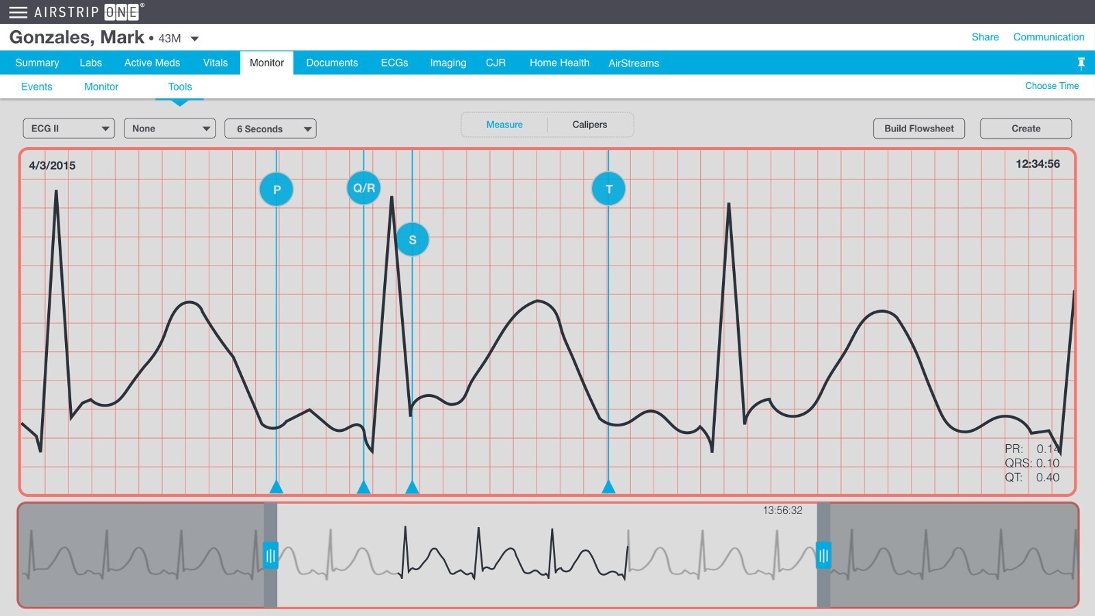Click the blue triangle under T marker line

(608, 487)
